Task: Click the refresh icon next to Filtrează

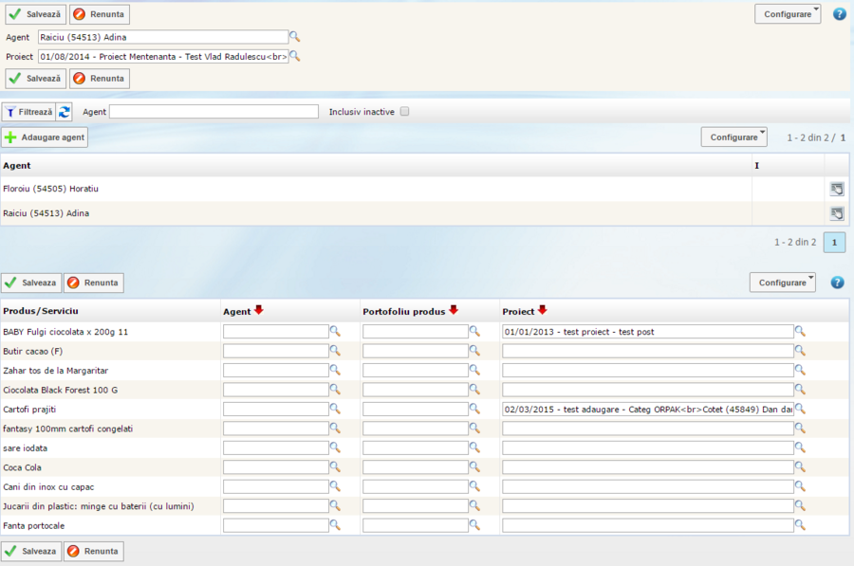Action: point(65,112)
